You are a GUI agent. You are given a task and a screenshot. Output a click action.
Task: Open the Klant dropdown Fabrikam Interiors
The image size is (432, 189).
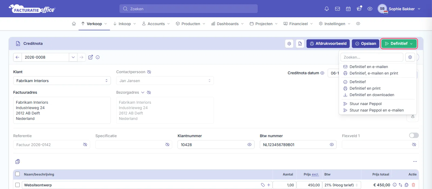point(62,81)
